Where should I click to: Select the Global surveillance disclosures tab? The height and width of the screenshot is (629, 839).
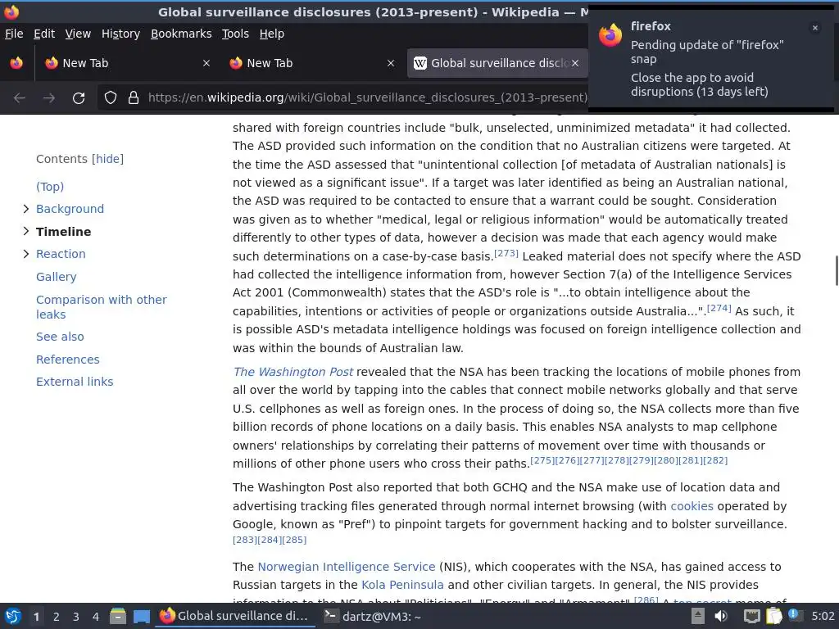[x=497, y=63]
